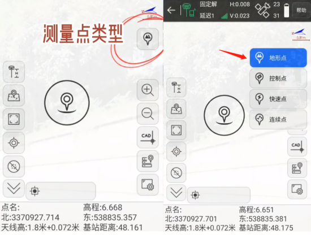Open the map layer icon on left screen
This screenshot has width=311, height=235.
point(14,95)
